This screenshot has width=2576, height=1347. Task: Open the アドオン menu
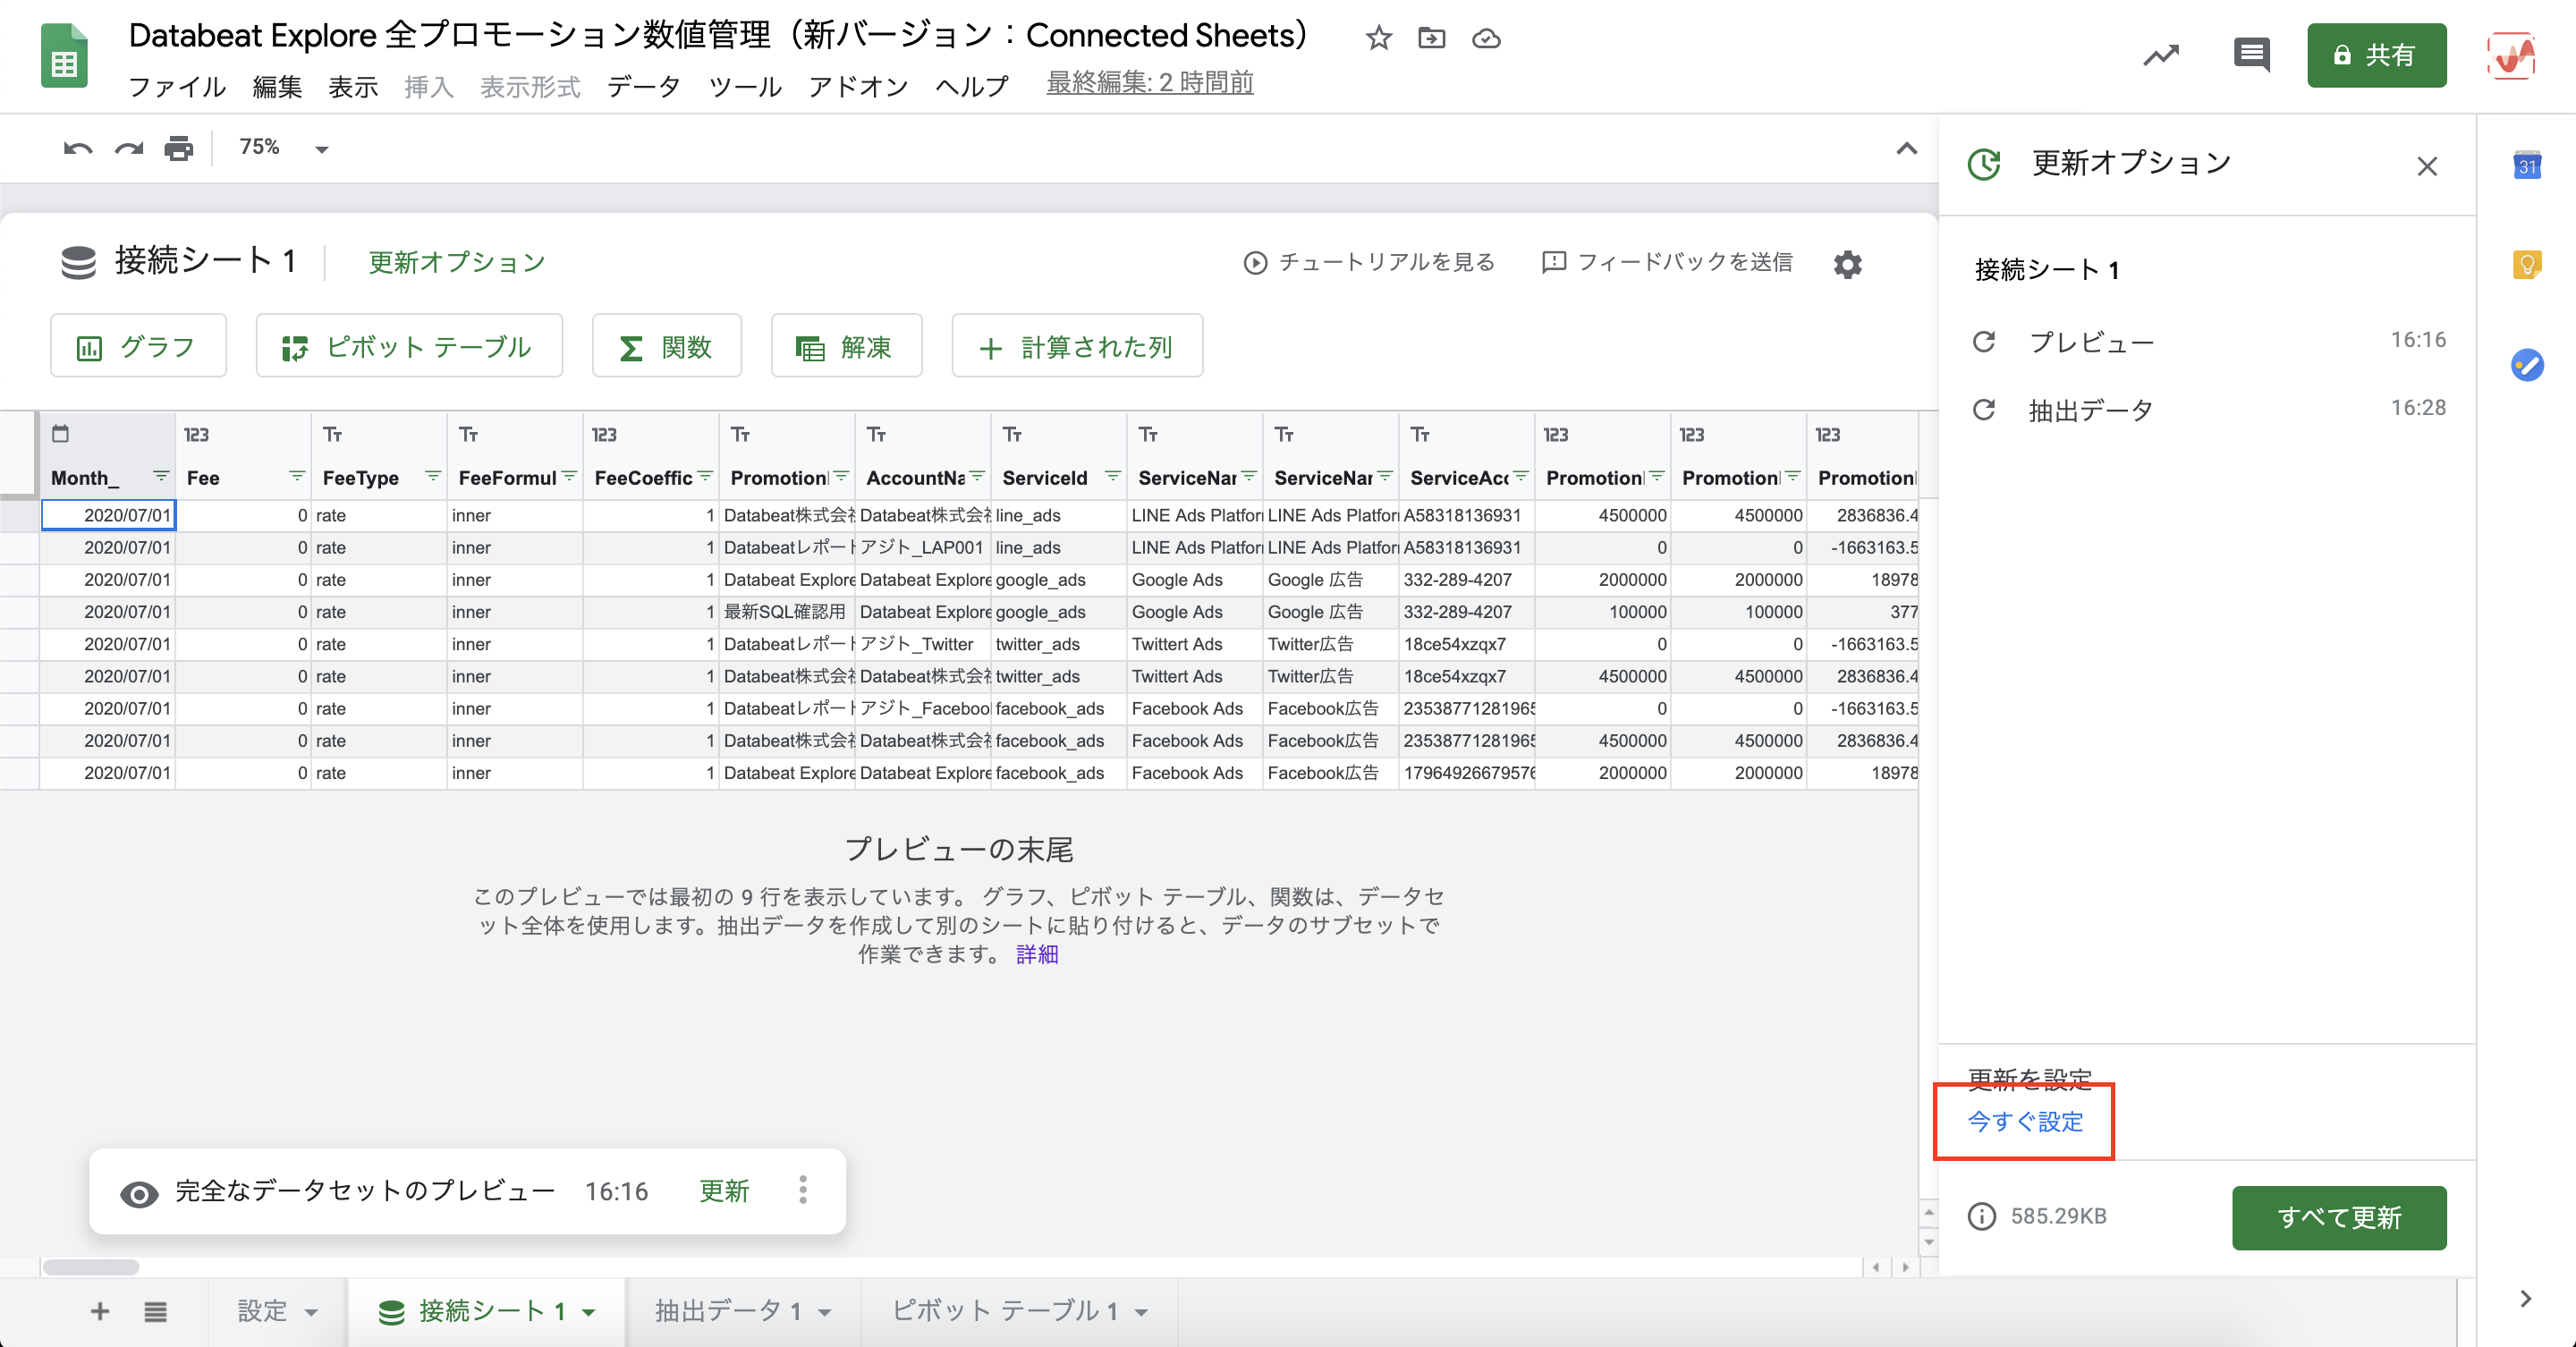pos(858,87)
